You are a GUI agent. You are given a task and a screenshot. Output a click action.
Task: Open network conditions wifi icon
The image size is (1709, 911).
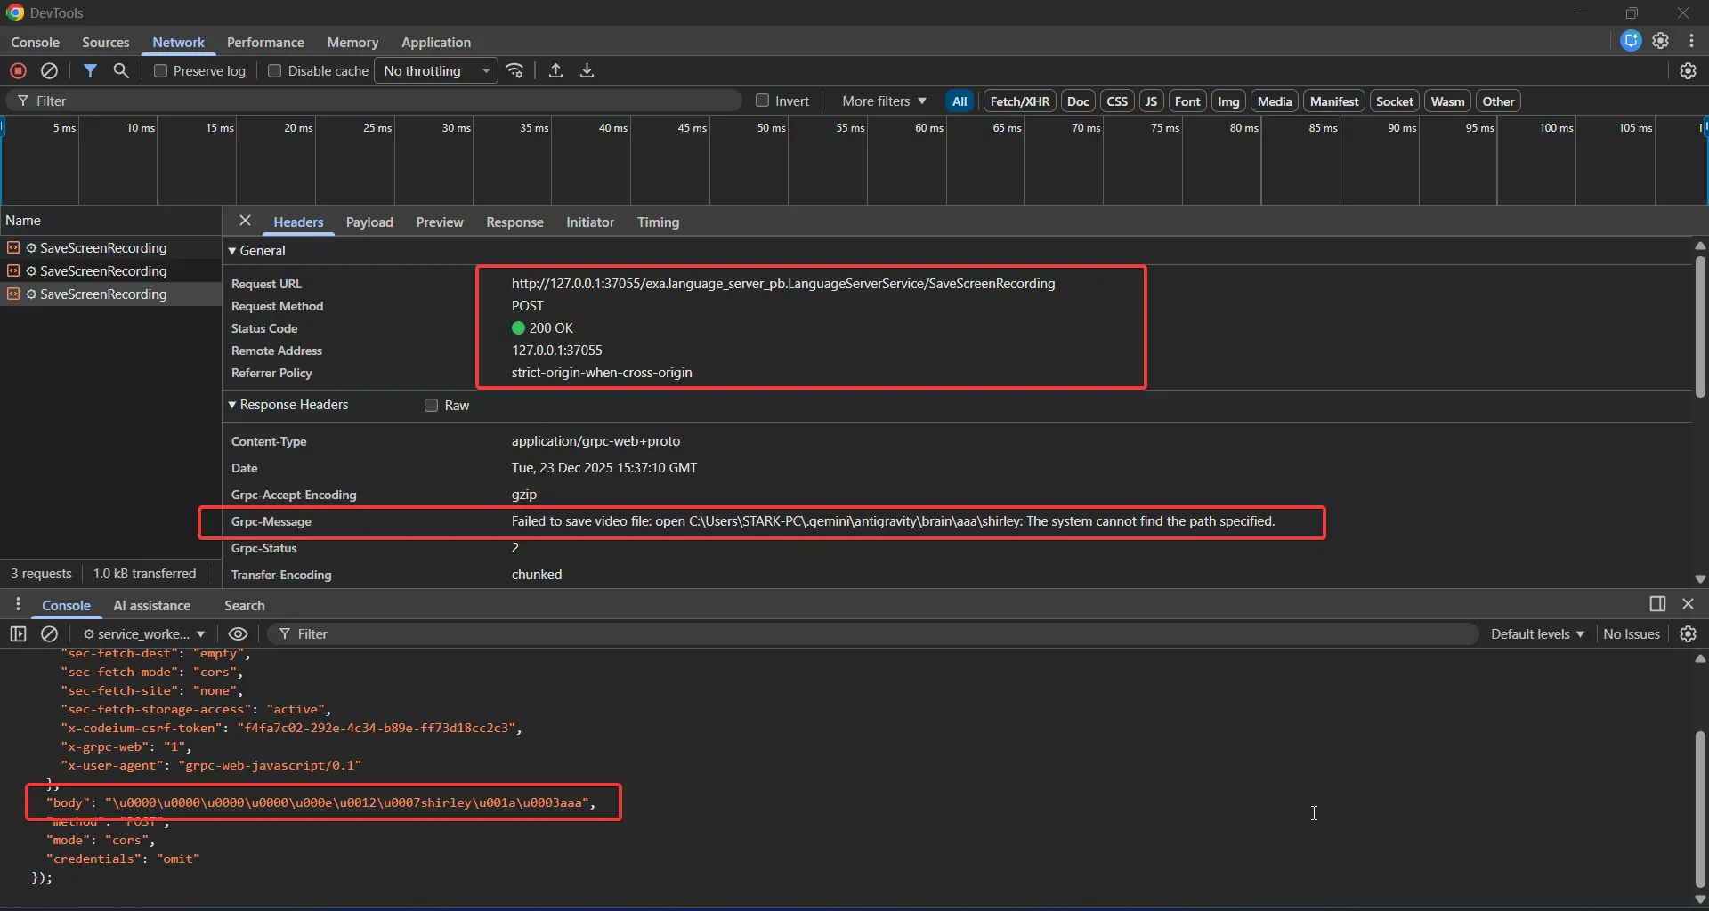(x=515, y=71)
